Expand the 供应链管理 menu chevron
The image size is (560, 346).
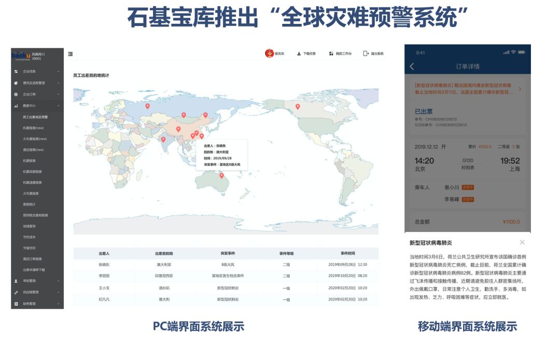[58, 293]
